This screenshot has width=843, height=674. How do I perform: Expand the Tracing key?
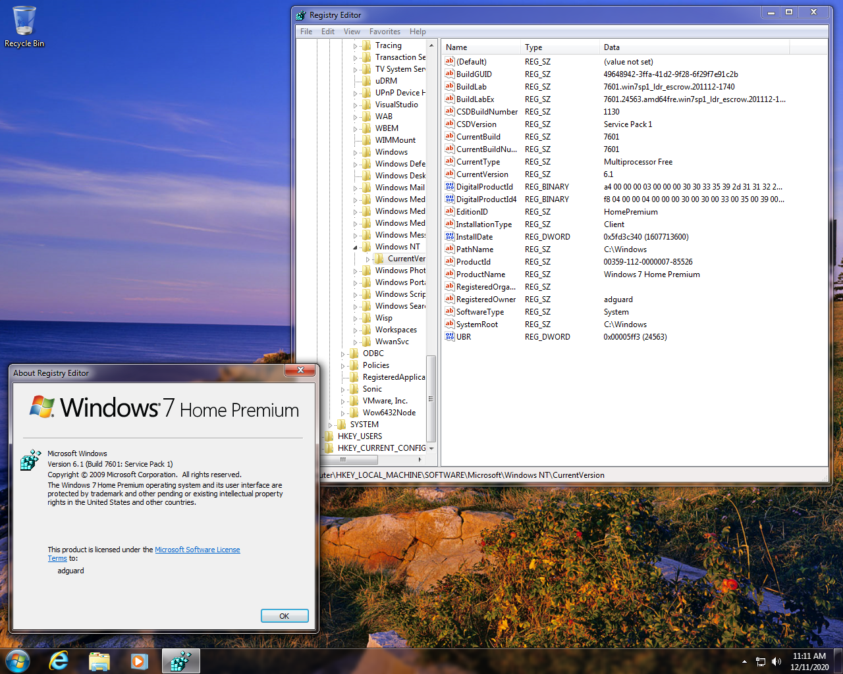pyautogui.click(x=356, y=46)
